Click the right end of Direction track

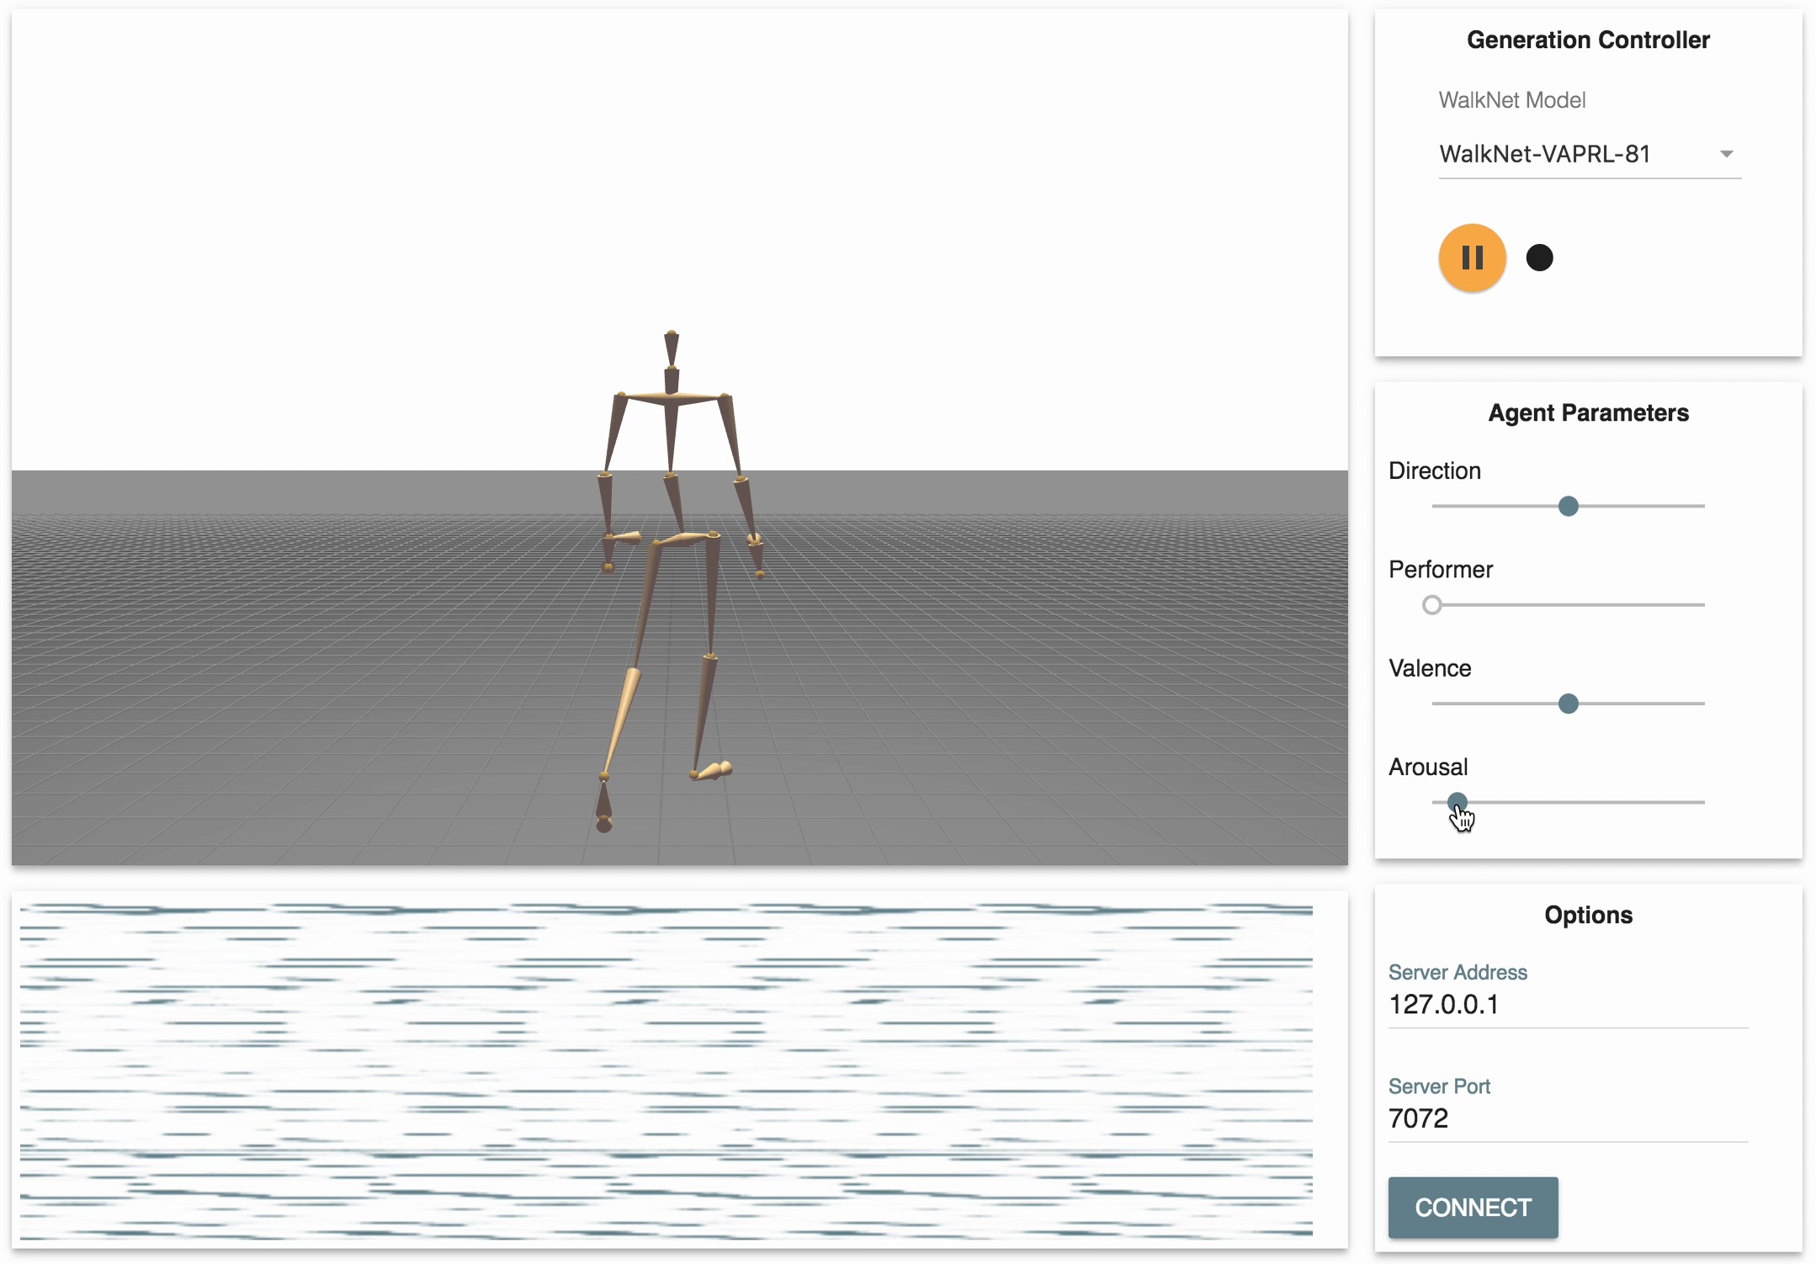[1702, 506]
